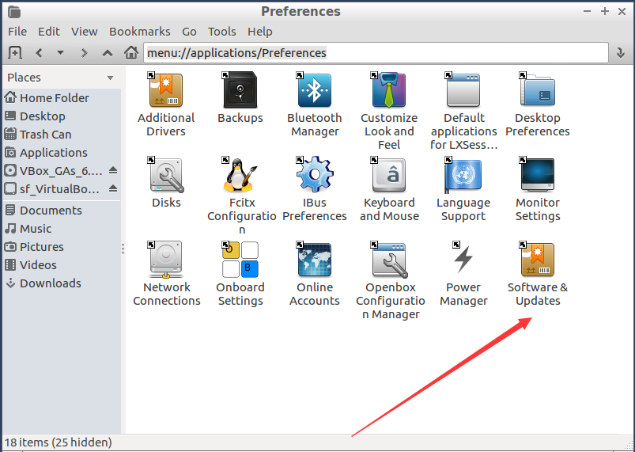The width and height of the screenshot is (635, 452).
Task: Select Home Folder in Places
Action: [x=62, y=97]
